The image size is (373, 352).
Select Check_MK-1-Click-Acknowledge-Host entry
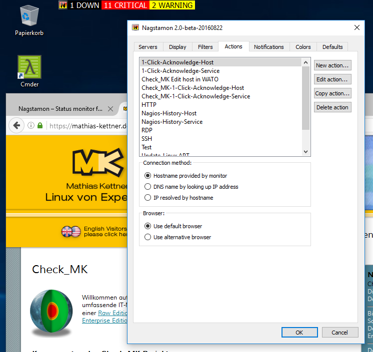tap(221, 88)
